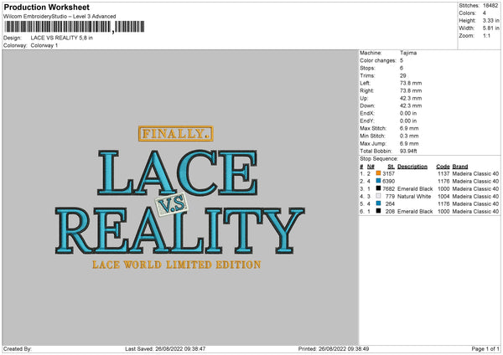Select Emerald Black description in stop 3

415,188
